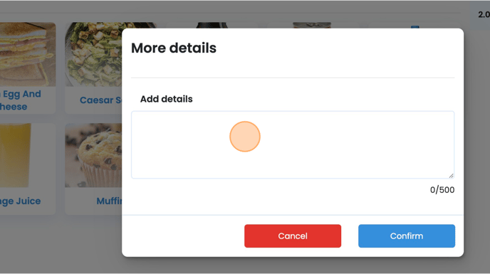Select the egg and cheese sandwich image
Screen dimensions: 490x274
point(28,54)
